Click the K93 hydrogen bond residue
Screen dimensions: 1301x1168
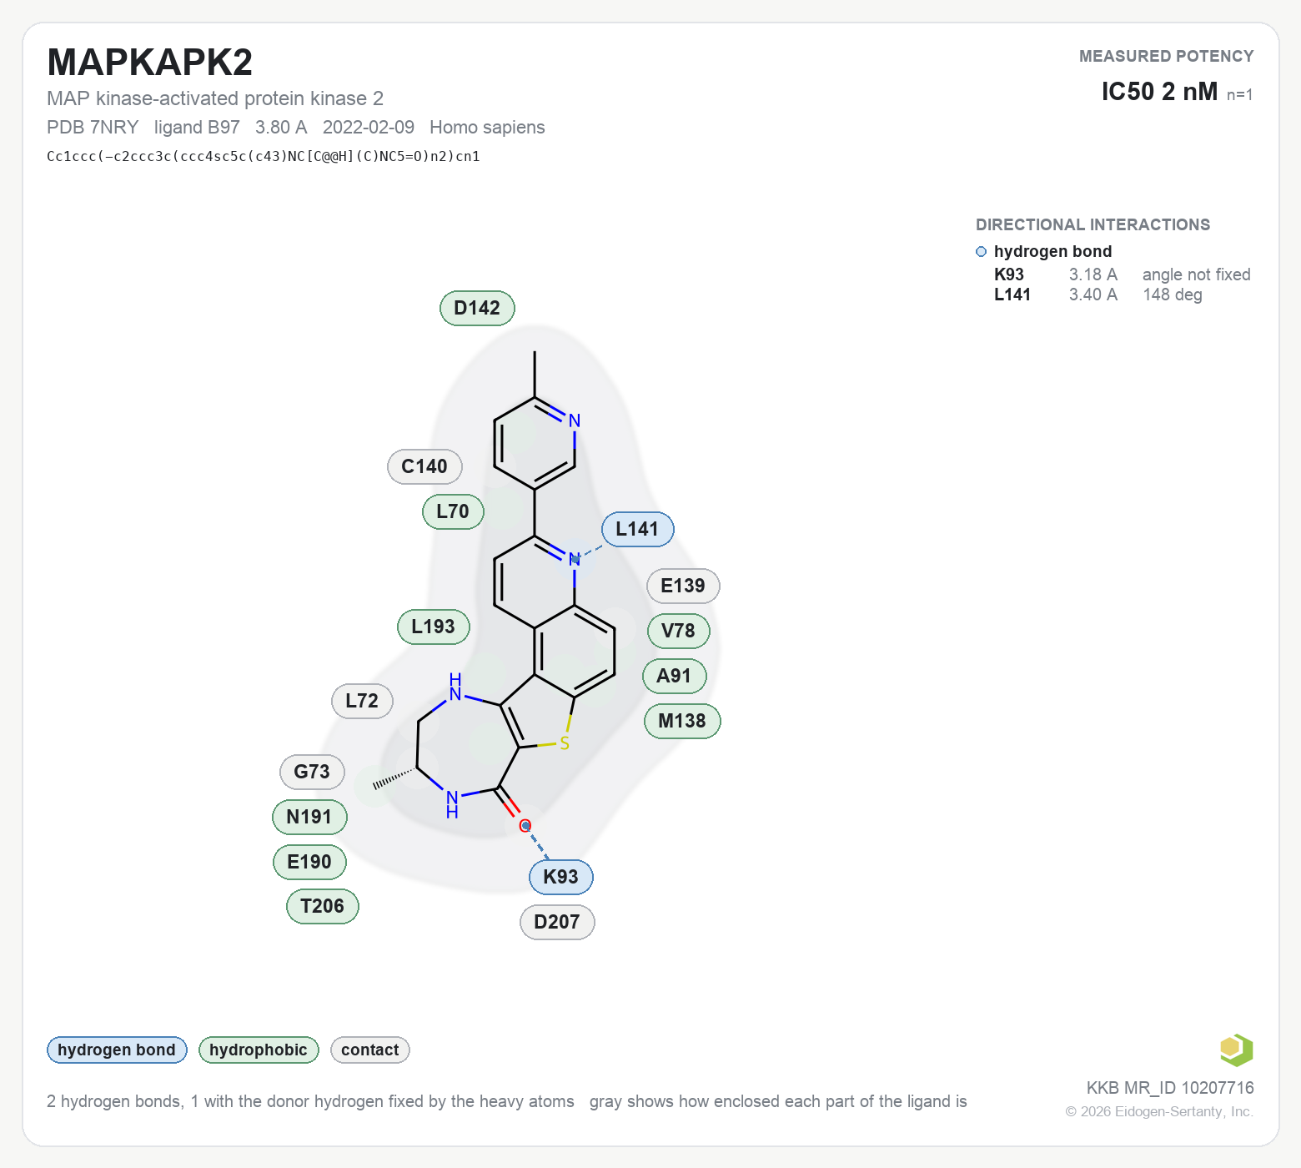point(560,877)
